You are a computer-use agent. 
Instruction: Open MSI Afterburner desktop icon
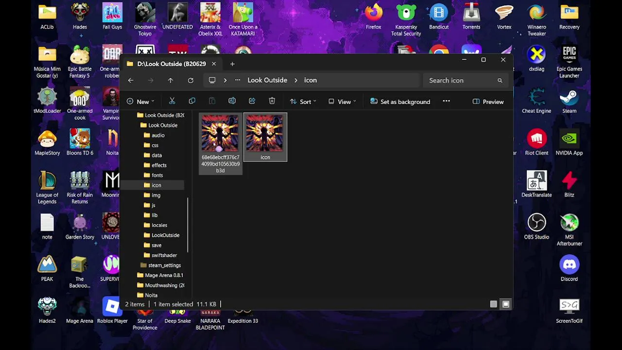(x=569, y=230)
